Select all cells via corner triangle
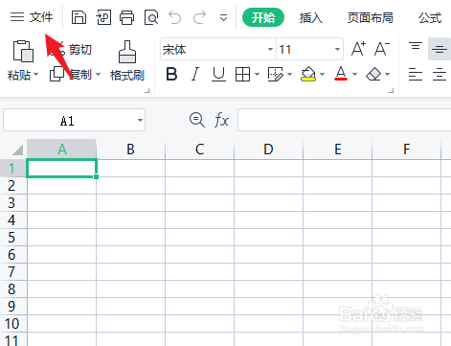Screen dimensions: 451x346 (x=17, y=150)
